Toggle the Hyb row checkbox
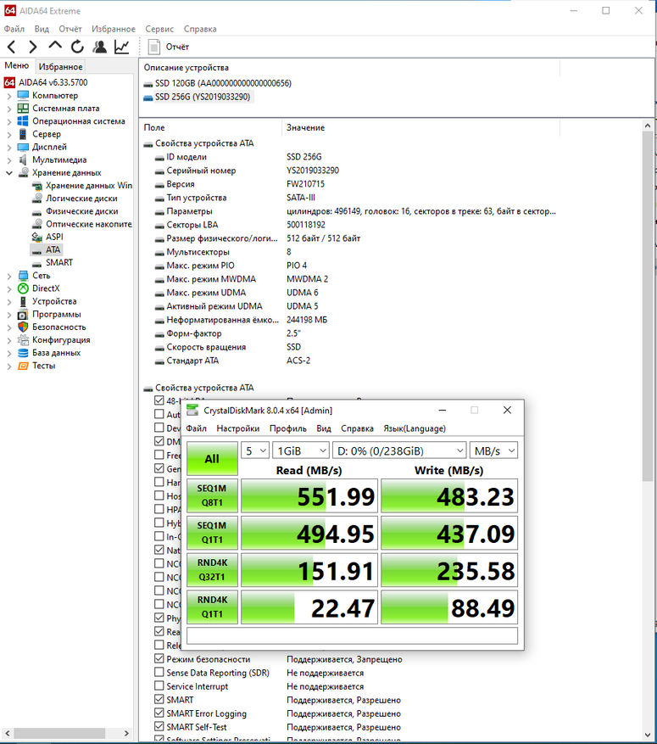657x744 pixels. pos(159,523)
